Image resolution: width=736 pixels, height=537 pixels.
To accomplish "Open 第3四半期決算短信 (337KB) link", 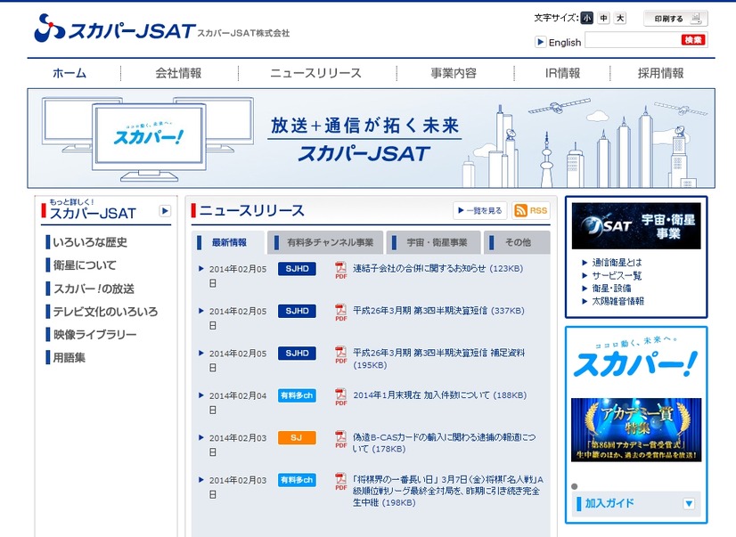I will pos(438,311).
